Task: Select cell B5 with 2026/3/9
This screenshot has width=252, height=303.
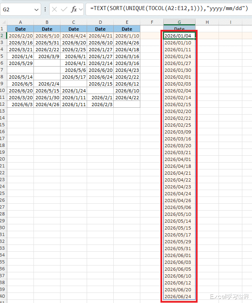Action: click(47, 56)
